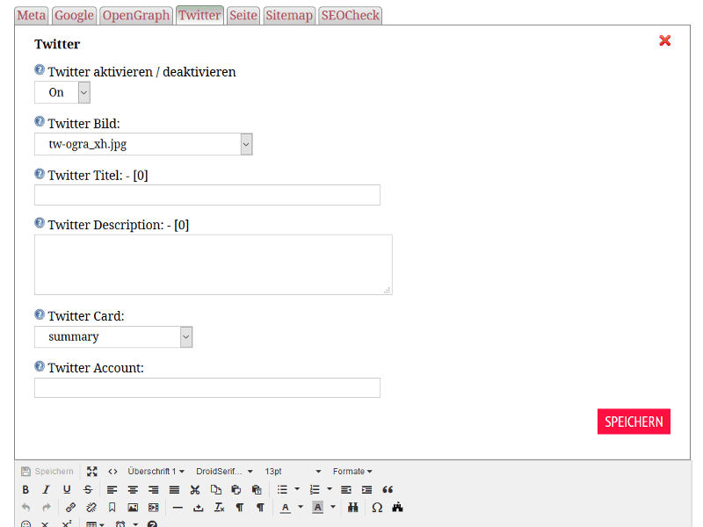Open find and replace binoculars
Image resolution: width=703 pixels, height=527 pixels.
click(x=353, y=508)
